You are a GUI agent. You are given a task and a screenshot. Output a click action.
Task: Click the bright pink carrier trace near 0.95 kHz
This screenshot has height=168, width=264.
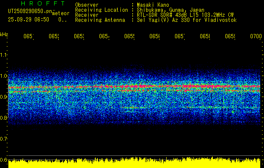pyautogui.click(x=134, y=87)
